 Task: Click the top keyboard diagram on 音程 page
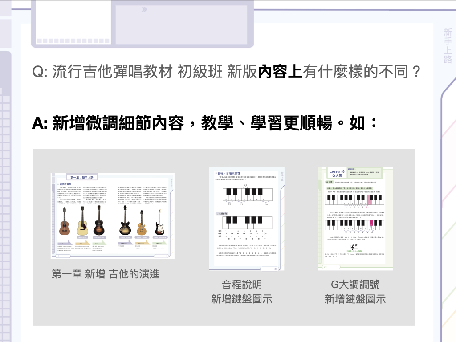246,194
